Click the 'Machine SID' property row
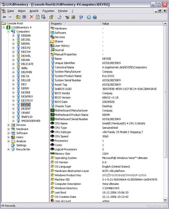Image resolution: width=169 pixels, height=209 pixels. click(x=106, y=179)
